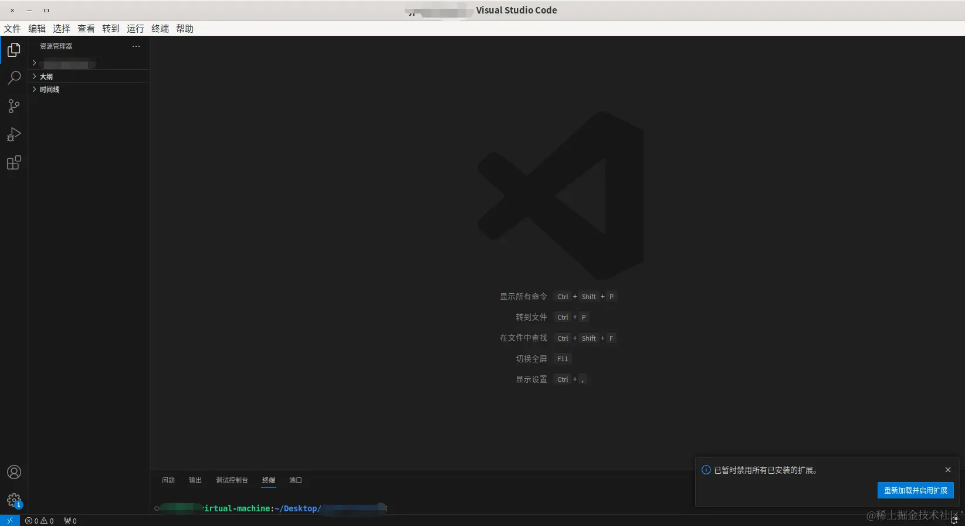This screenshot has height=526, width=965.
Task: Open the 编辑 menu
Action: click(37, 29)
